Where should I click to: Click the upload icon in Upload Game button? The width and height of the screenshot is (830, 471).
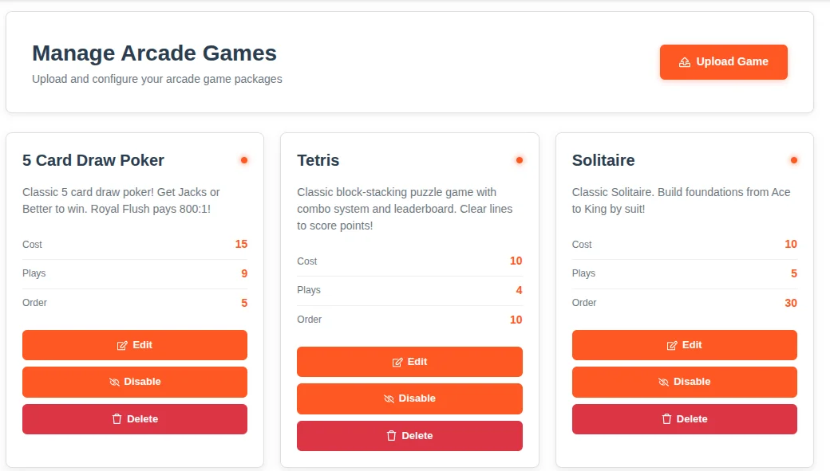coord(685,62)
